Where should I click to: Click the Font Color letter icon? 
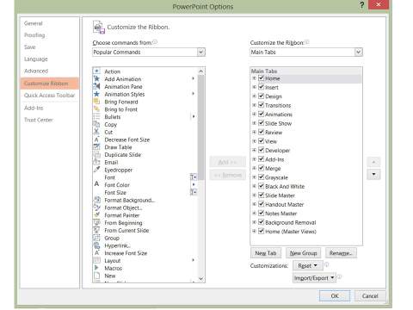coord(96,184)
